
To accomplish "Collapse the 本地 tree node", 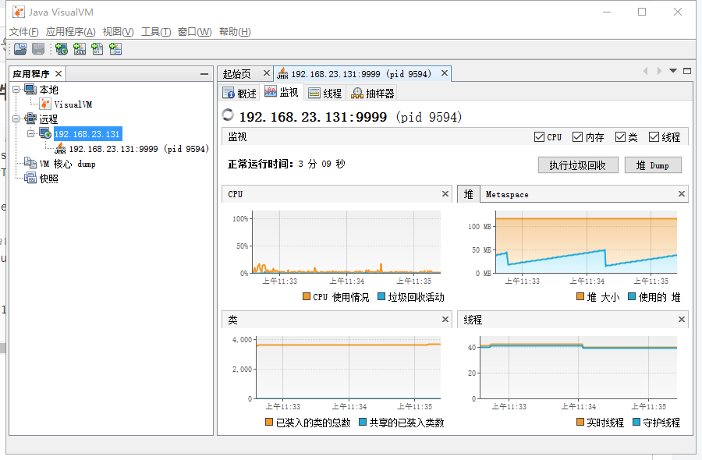I will pos(16,89).
